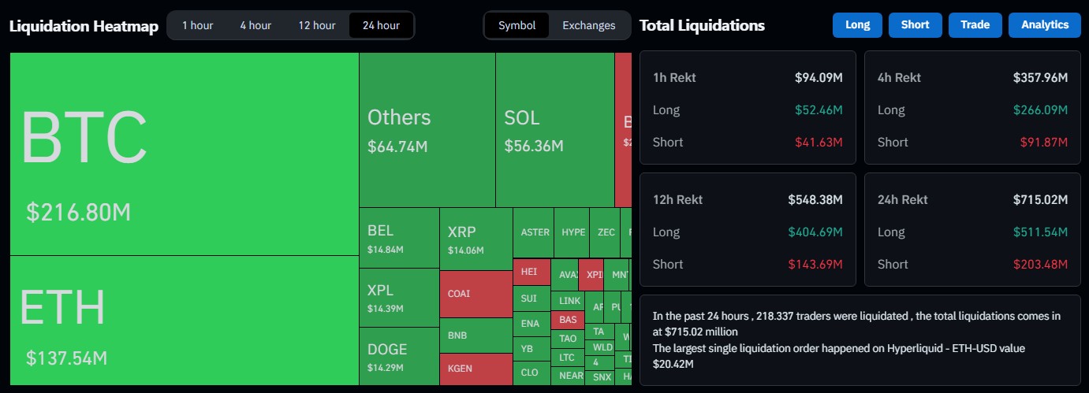Toggle heatmap view to Symbol
This screenshot has width=1089, height=393.
[517, 25]
